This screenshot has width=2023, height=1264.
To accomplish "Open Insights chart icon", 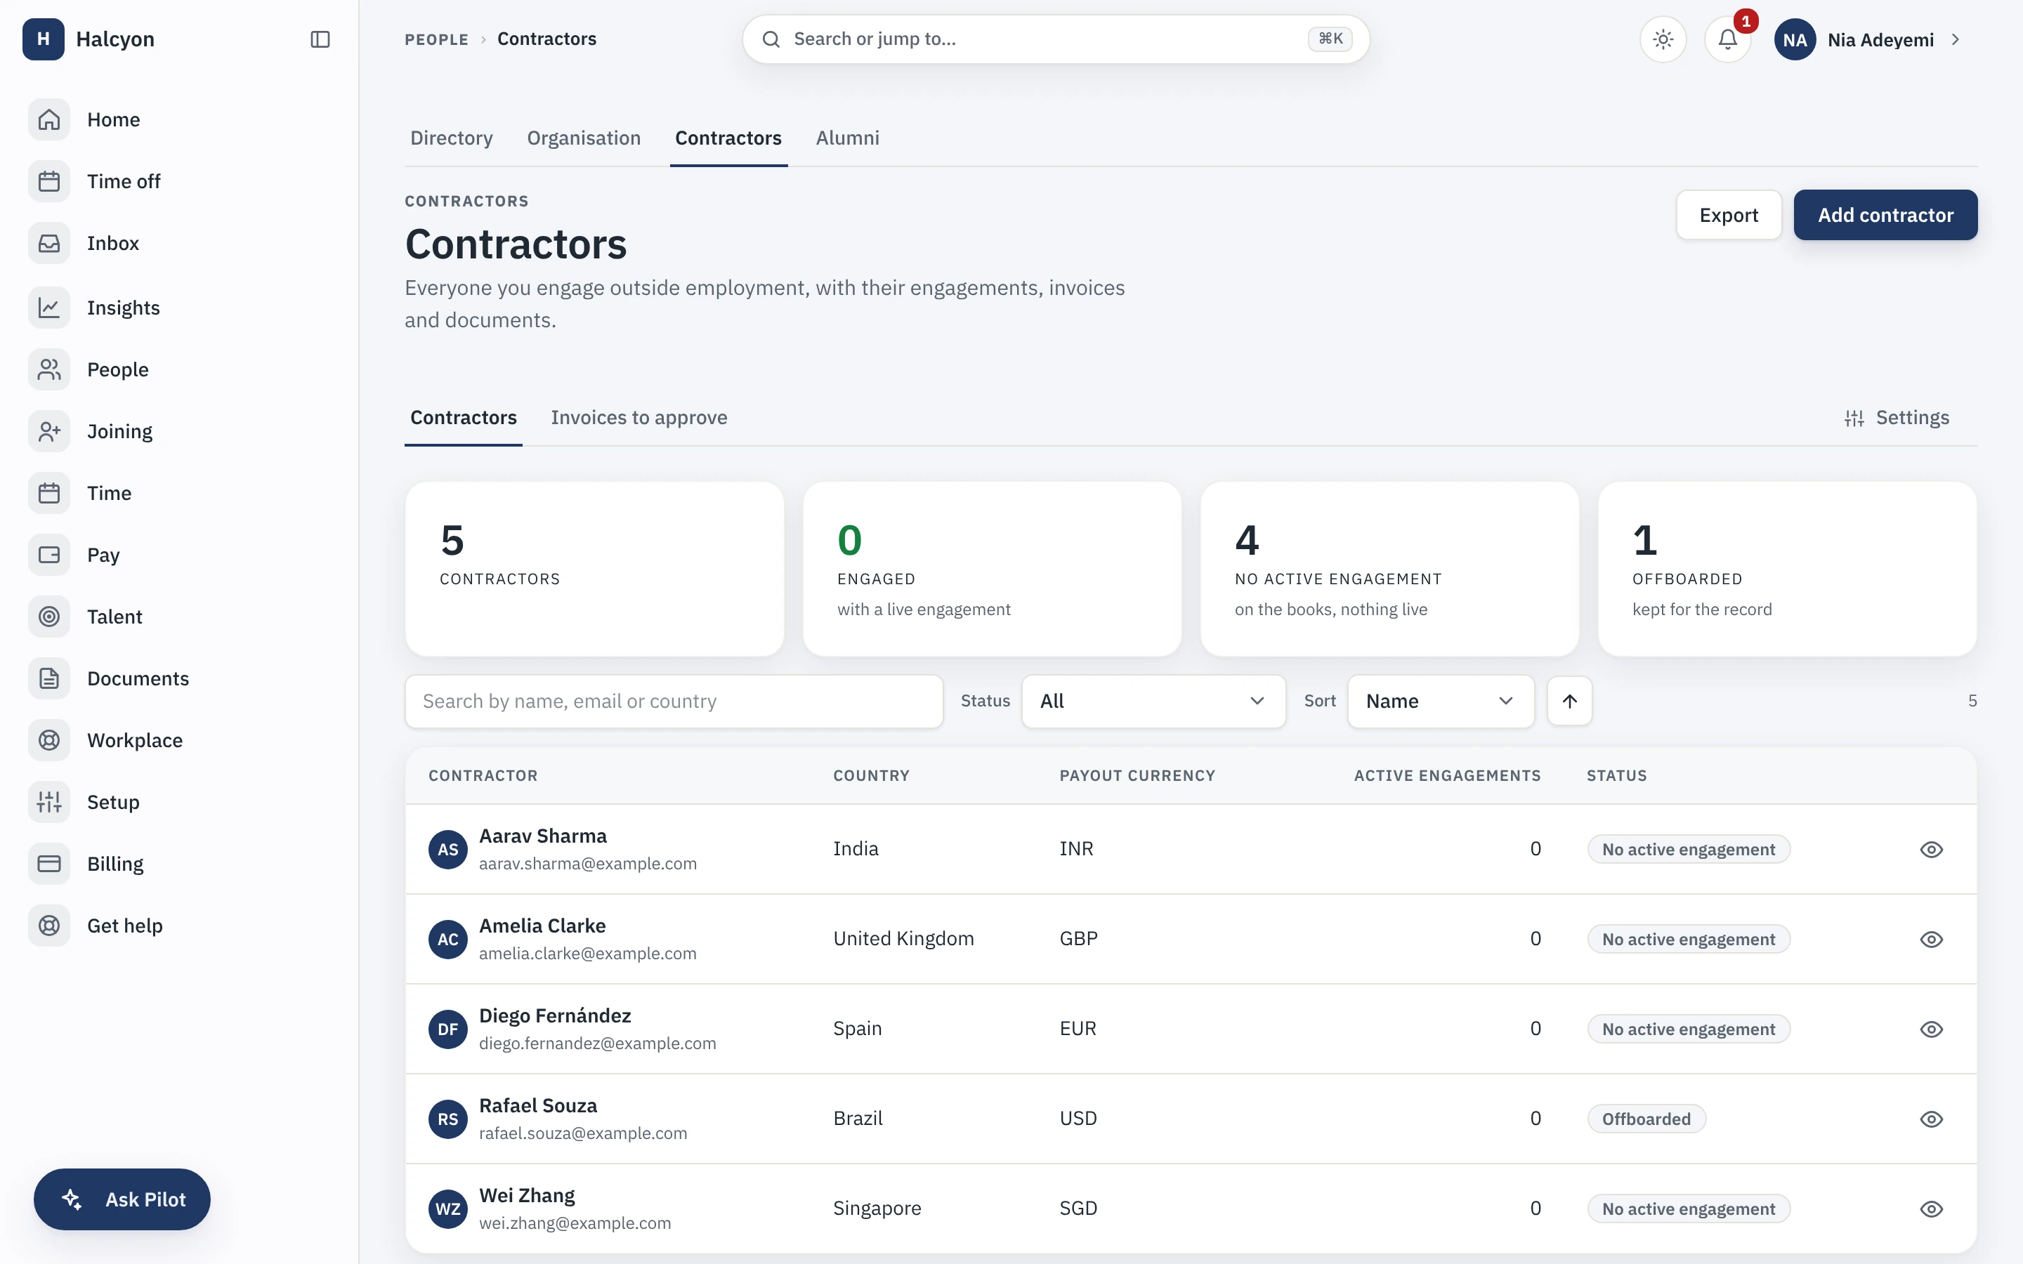I will [49, 308].
